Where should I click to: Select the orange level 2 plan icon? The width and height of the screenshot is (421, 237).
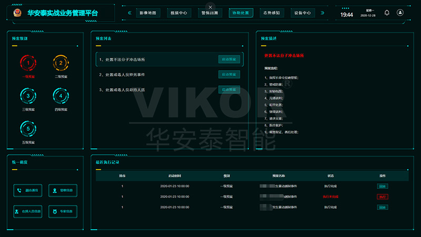61,63
